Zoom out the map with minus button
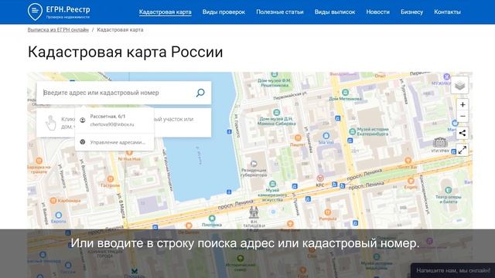Image resolution: width=495 pixels, height=278 pixels. click(x=463, y=117)
